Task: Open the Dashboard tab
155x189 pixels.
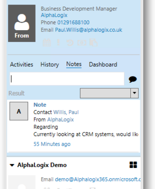Action: pyautogui.click(x=103, y=65)
